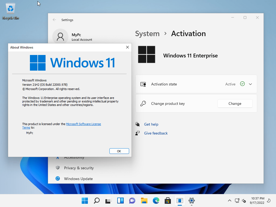Click the Get help headset icon
The image size is (276, 207).
(137, 124)
